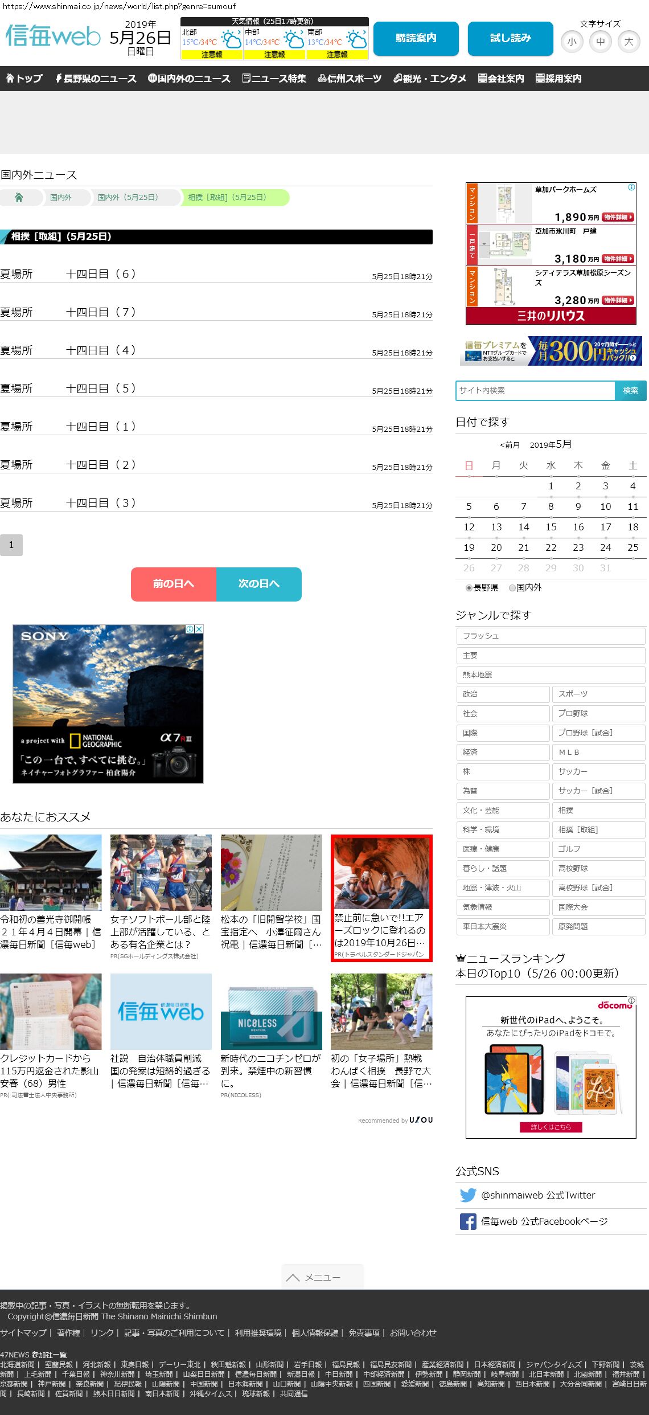
Task: Open 善光寺御開帳 recommended thumbnail
Action: (51, 873)
